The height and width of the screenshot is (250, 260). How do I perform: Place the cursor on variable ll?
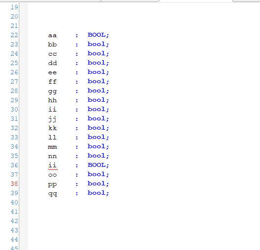point(52,137)
